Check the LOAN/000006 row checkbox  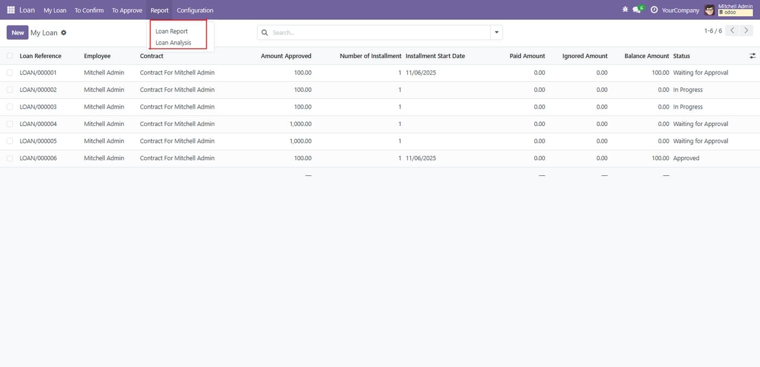(x=10, y=158)
